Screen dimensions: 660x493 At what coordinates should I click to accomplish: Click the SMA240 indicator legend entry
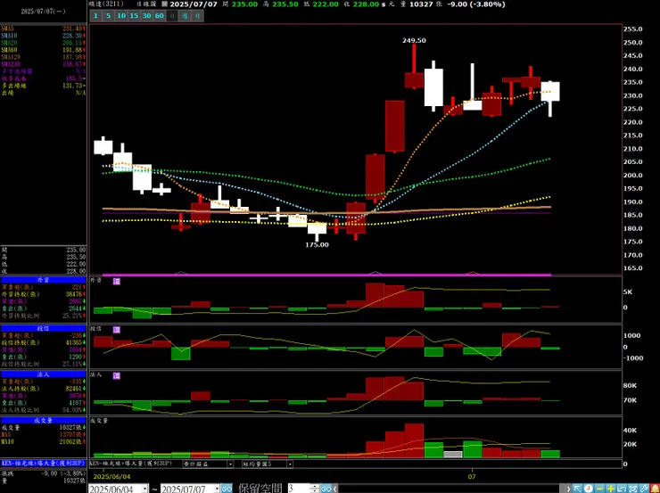44,64
